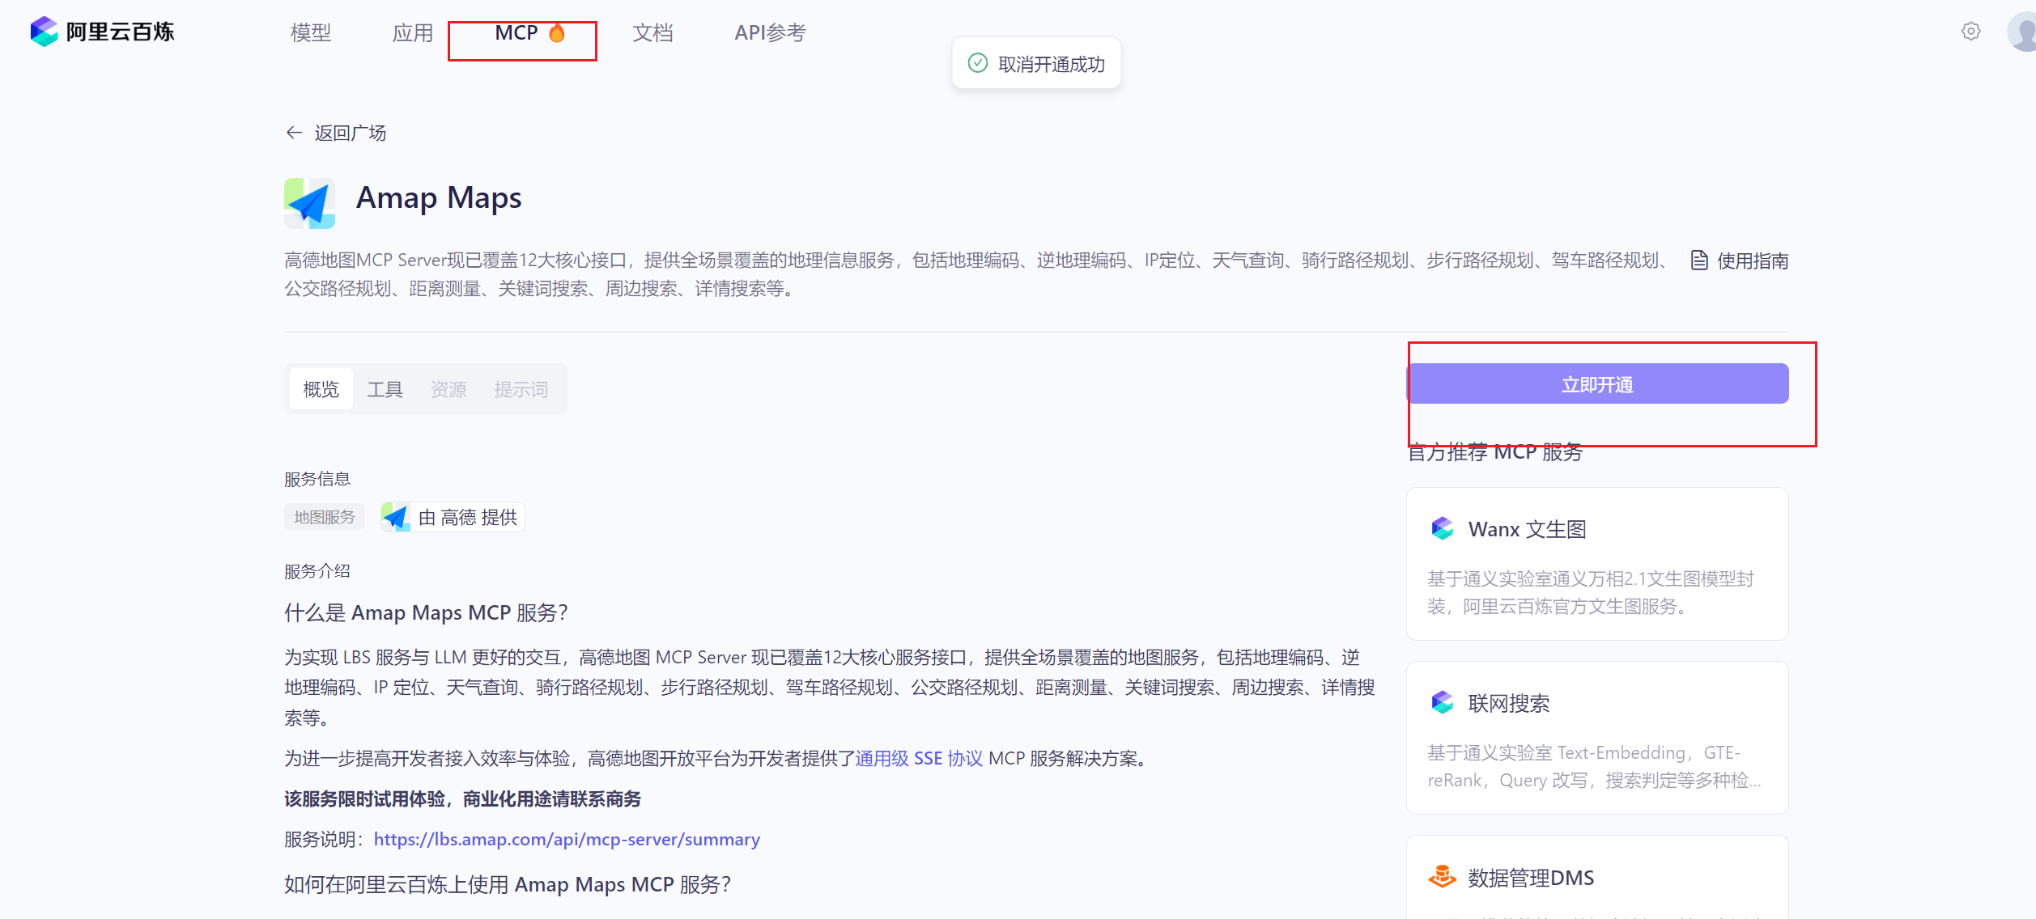Click the 数据管理DMS card icon
Screen dimensions: 2036x919
click(x=1443, y=876)
